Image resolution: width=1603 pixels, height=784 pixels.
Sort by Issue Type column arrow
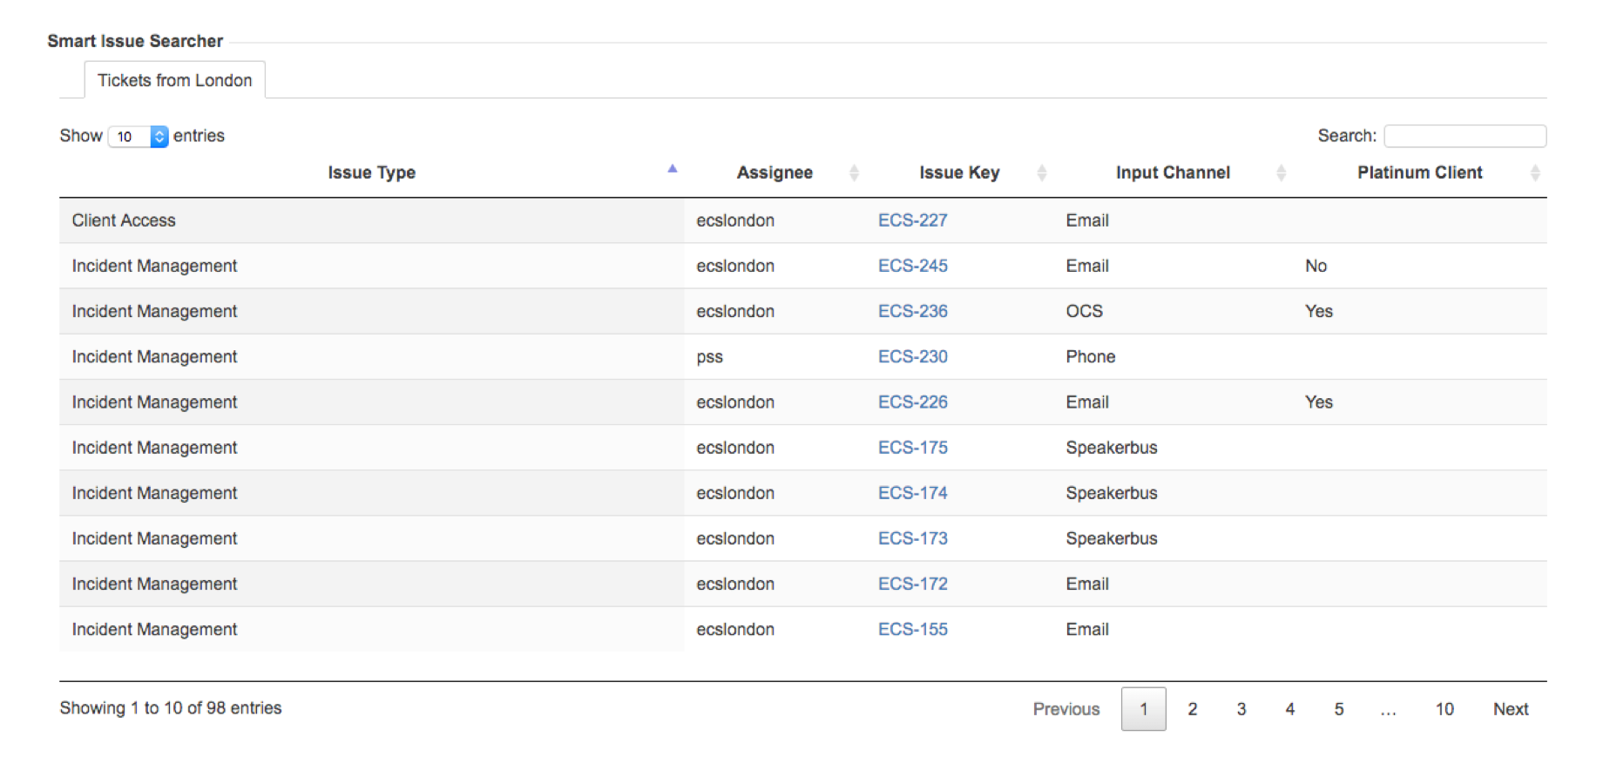pyautogui.click(x=672, y=169)
